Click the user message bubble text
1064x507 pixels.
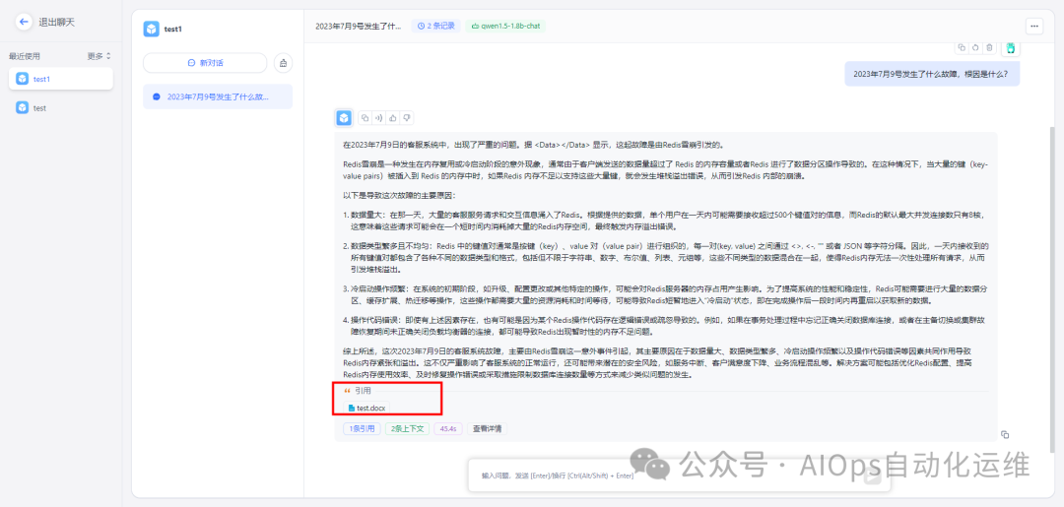(930, 73)
